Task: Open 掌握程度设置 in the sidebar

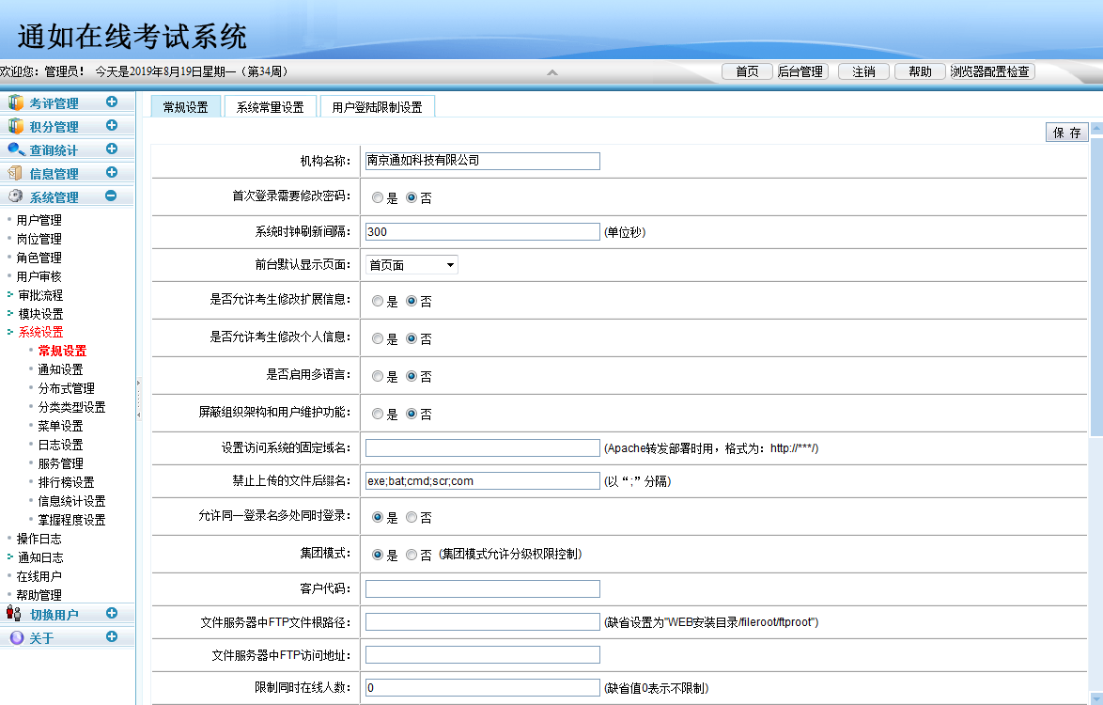Action: tap(71, 520)
